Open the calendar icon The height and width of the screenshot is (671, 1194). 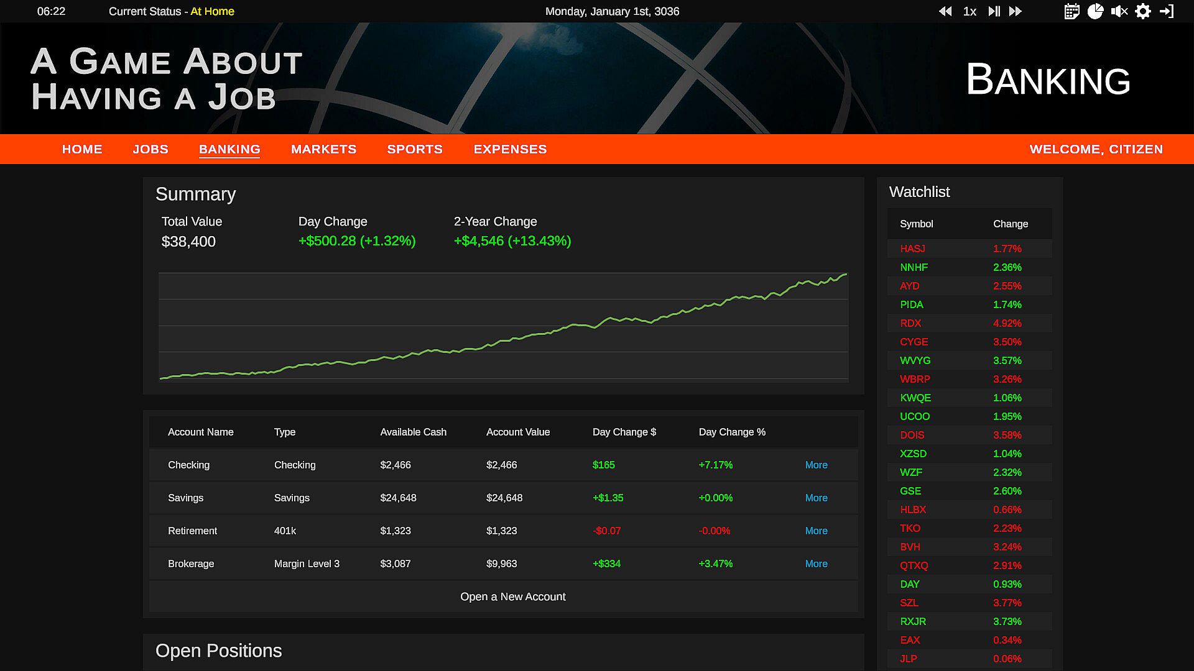point(1071,11)
